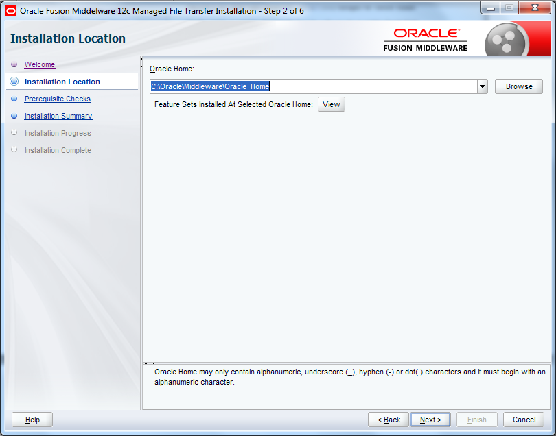556x436 pixels.
Task: Click the Oracle Fusion Middleware logo banner
Action: tap(426, 38)
